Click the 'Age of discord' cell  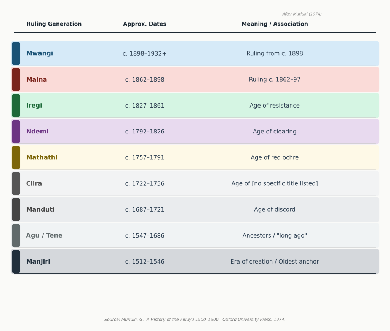click(275, 210)
